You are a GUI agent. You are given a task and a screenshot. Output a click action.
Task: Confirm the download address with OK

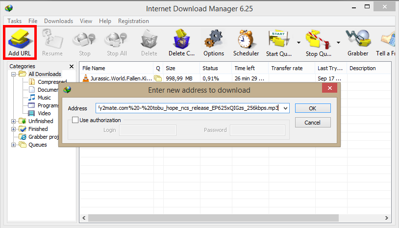point(313,108)
